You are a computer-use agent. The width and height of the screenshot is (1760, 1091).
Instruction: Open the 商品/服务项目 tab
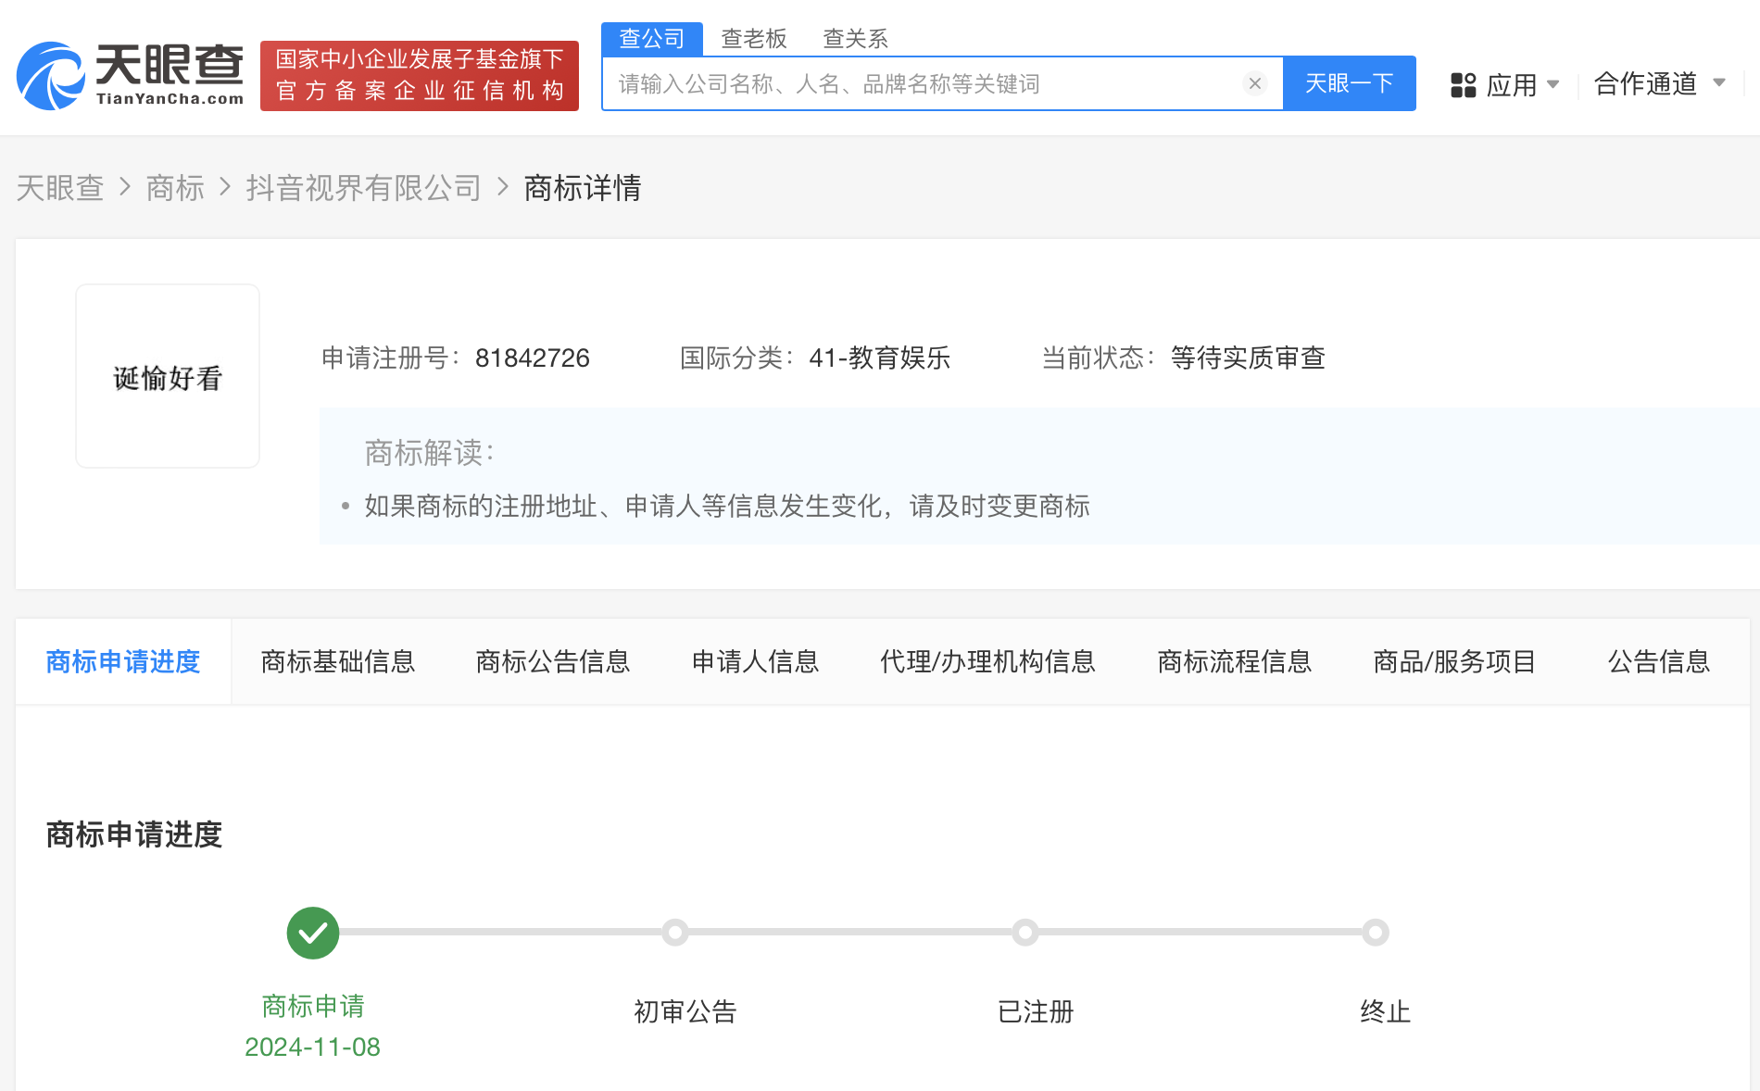[1454, 661]
